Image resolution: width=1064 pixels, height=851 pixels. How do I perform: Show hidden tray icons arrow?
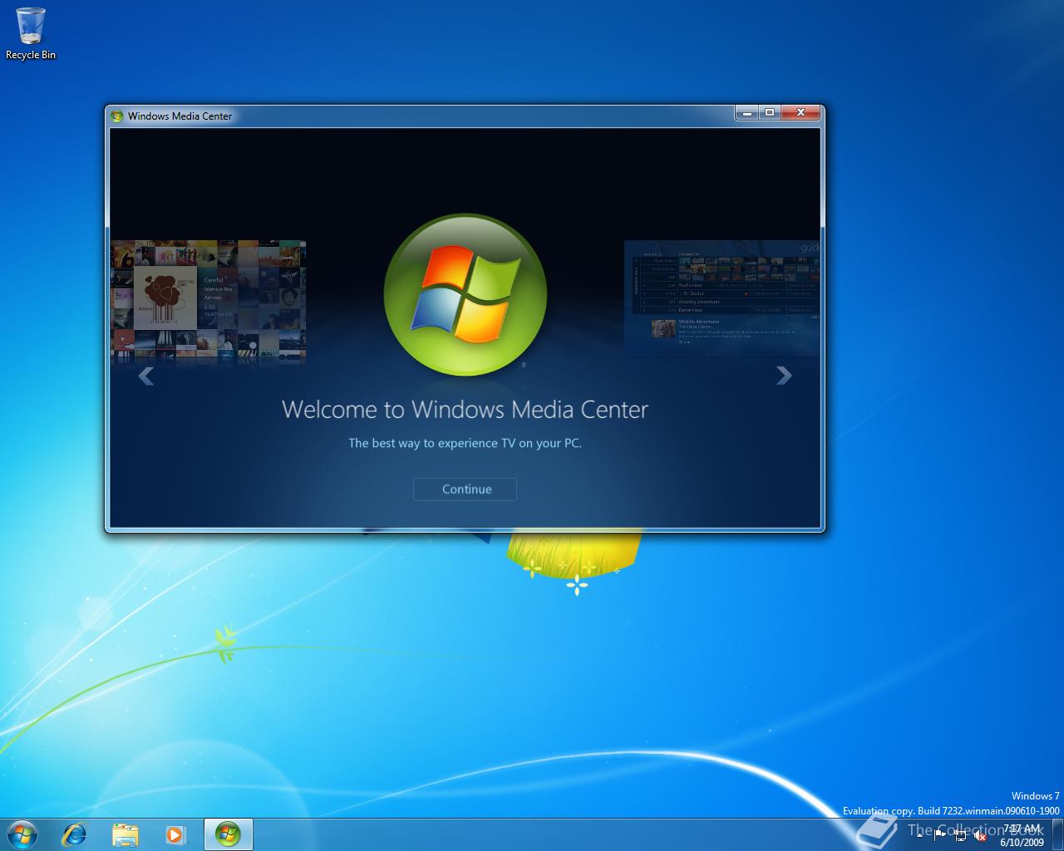(x=920, y=834)
